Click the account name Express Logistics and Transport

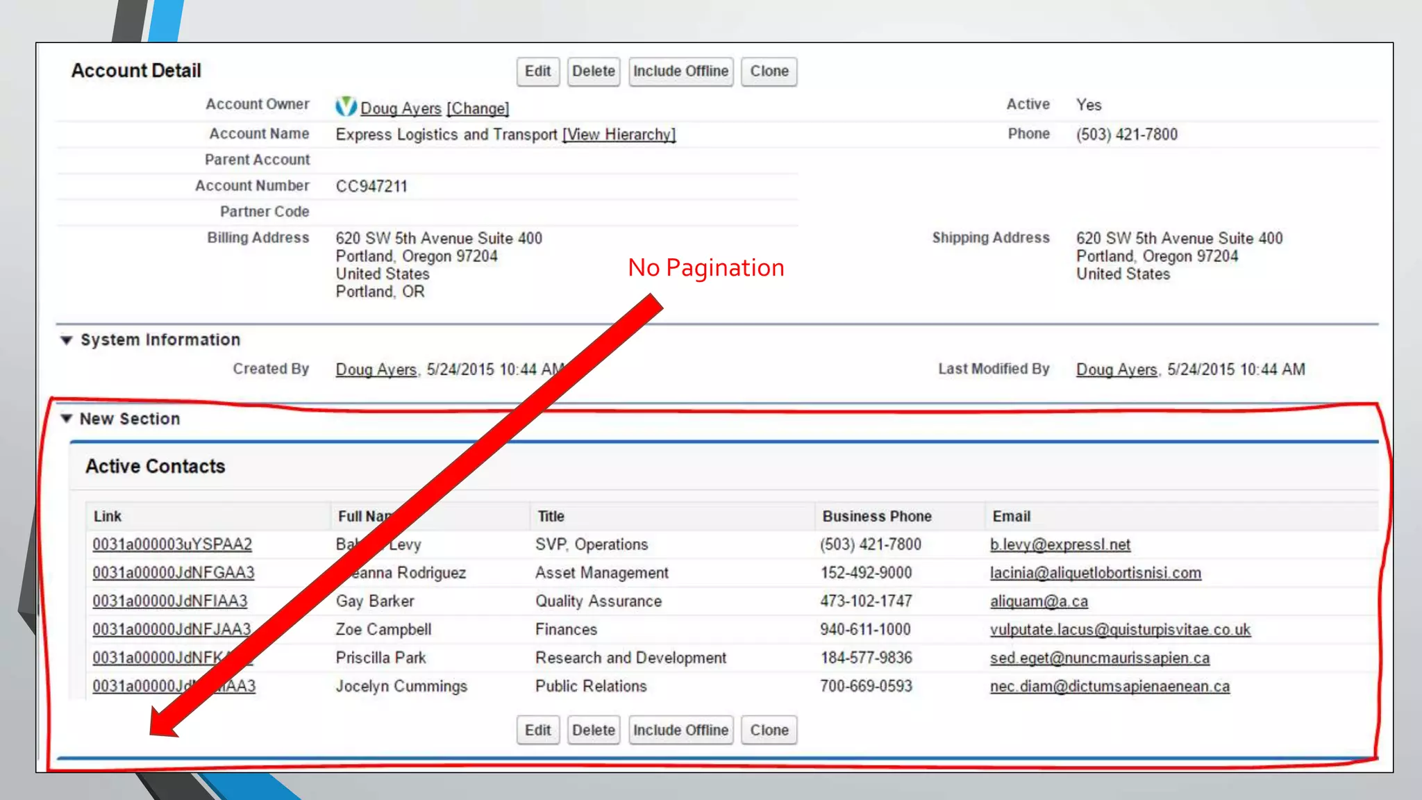(446, 135)
